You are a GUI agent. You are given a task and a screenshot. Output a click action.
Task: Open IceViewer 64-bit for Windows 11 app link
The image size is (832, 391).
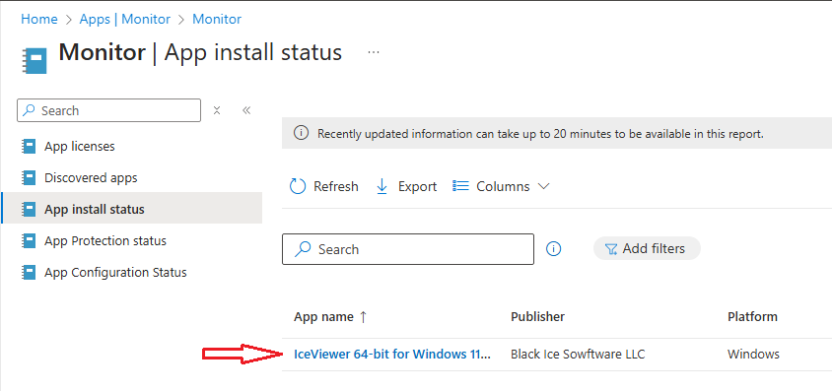coord(392,355)
